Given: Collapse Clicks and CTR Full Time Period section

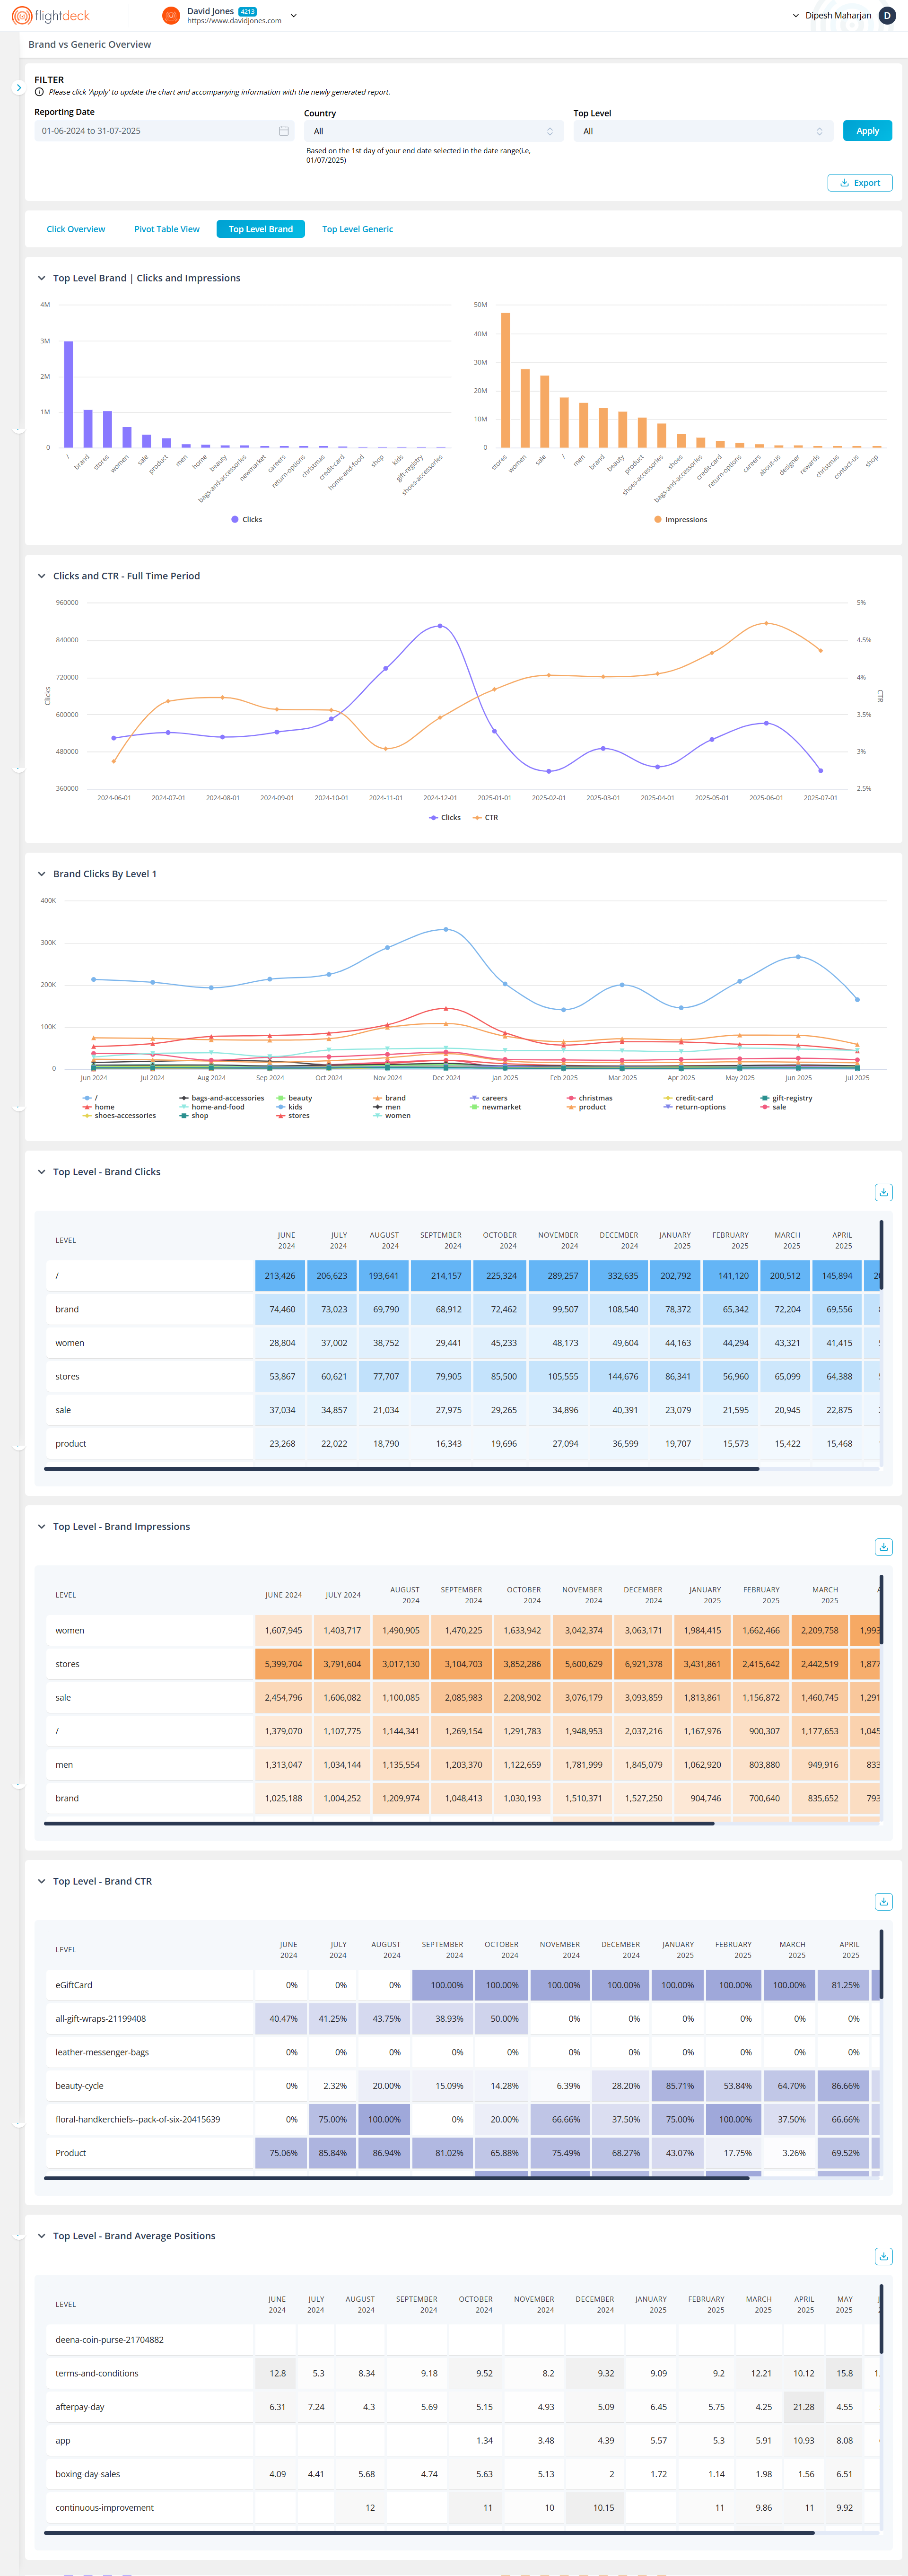Looking at the screenshot, I should (x=41, y=576).
